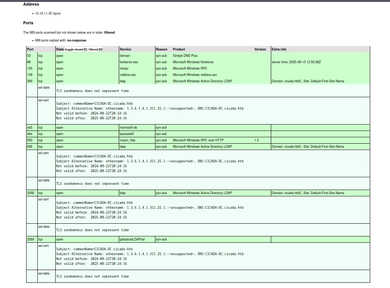Click the "Reason" column header
Viewport: 390px width, 288px height.
(162, 49)
